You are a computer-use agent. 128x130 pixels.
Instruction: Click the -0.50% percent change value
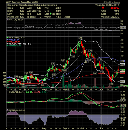114,8
